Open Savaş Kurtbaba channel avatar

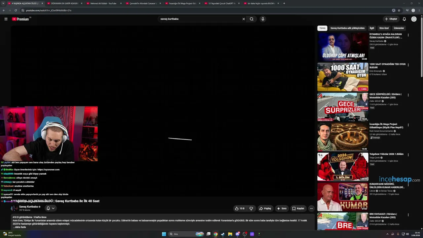(14, 208)
